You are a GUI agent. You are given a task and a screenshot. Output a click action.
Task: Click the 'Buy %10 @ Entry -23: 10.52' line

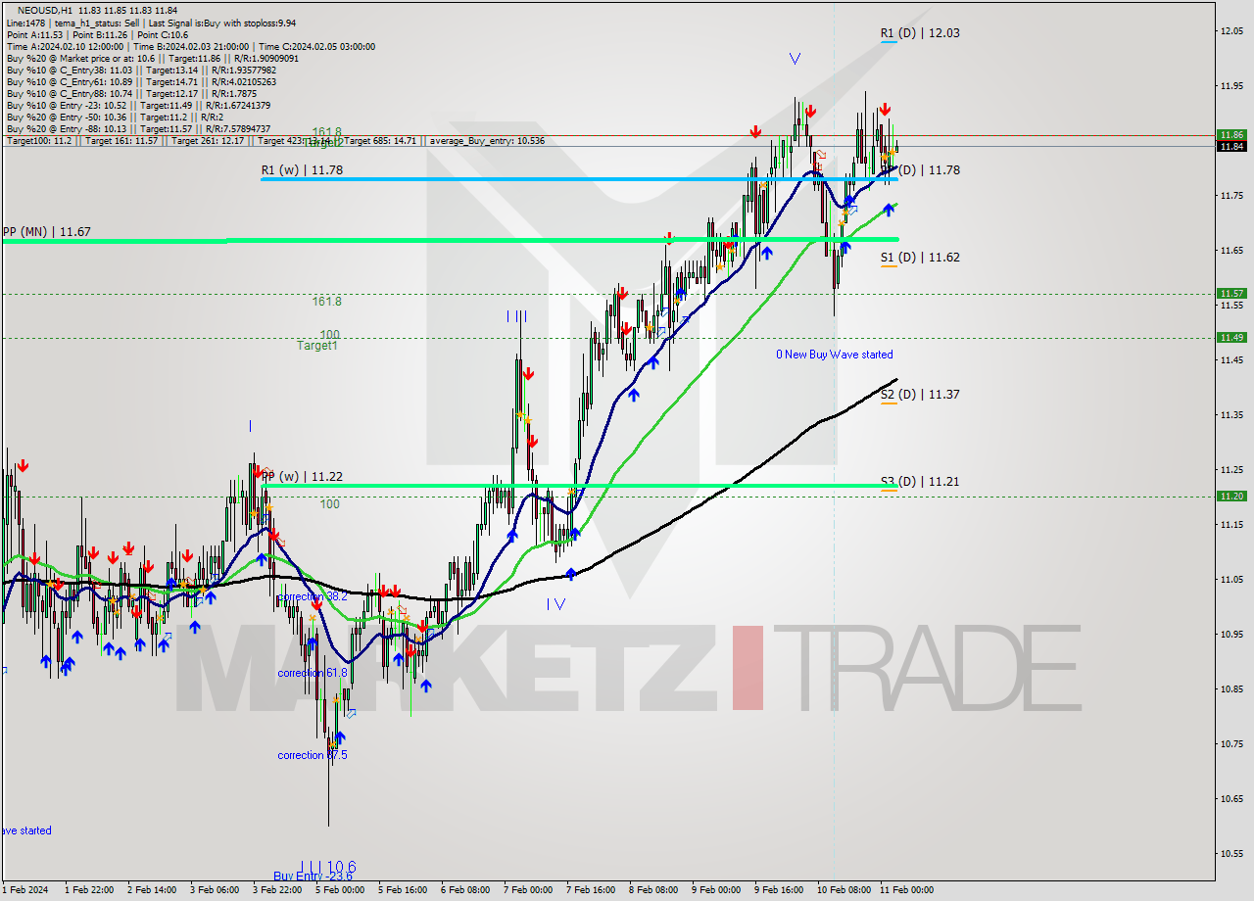tap(138, 105)
